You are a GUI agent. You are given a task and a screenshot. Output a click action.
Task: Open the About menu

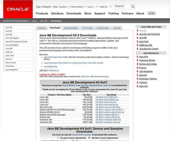(140, 13)
